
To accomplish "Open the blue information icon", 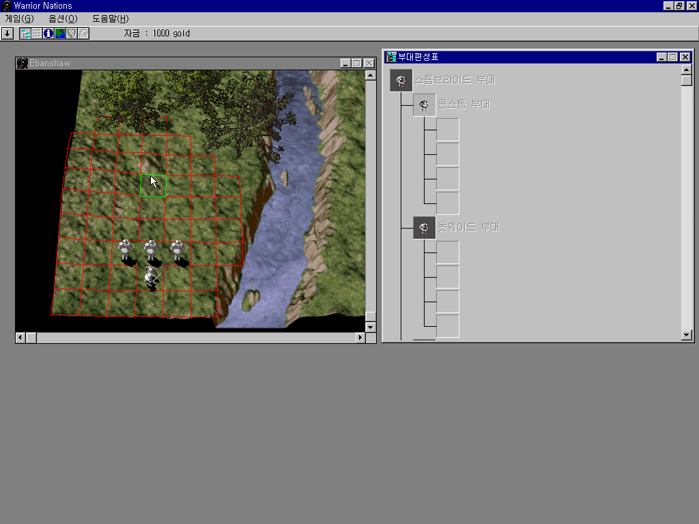I will coord(48,33).
